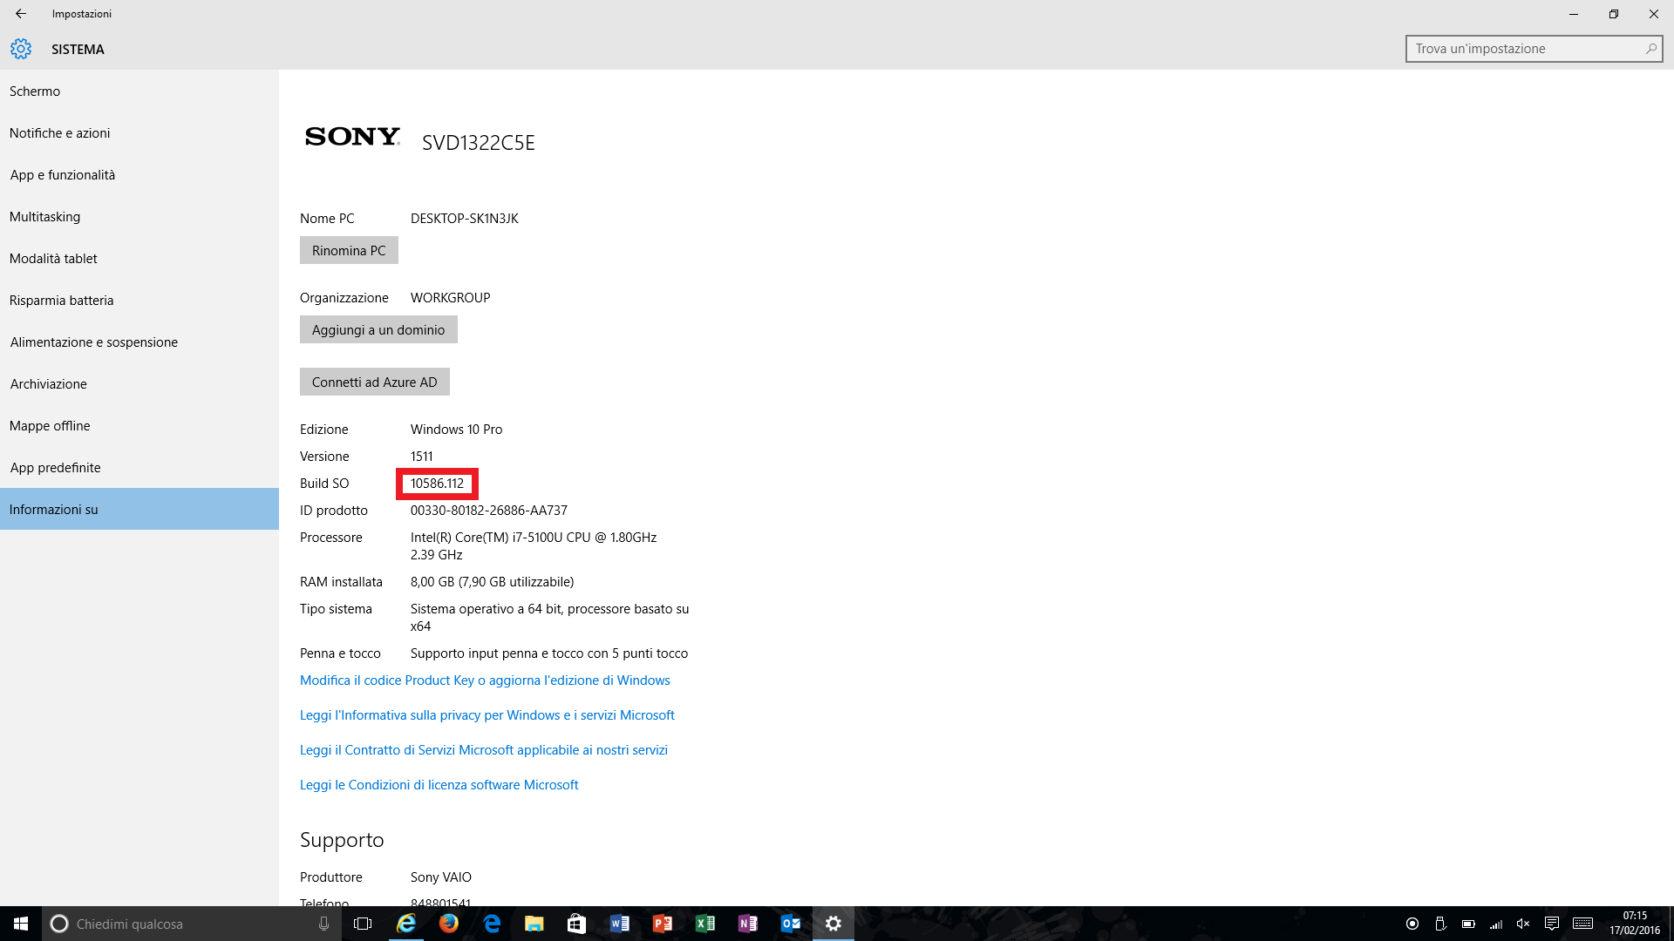Click the product ID 00330-80182-26886-AA737

coord(489,511)
